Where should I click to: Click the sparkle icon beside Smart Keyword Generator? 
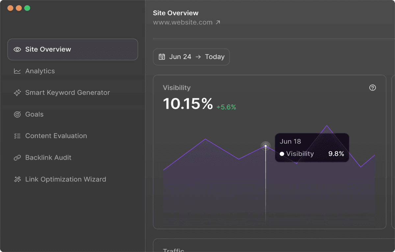(x=17, y=93)
